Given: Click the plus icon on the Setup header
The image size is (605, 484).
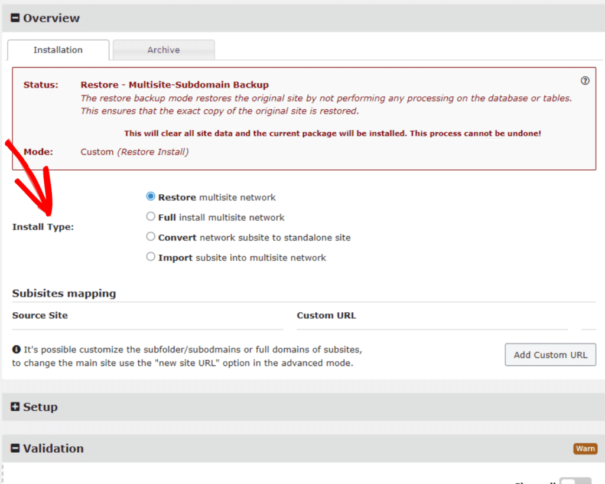Looking at the screenshot, I should pyautogui.click(x=15, y=407).
